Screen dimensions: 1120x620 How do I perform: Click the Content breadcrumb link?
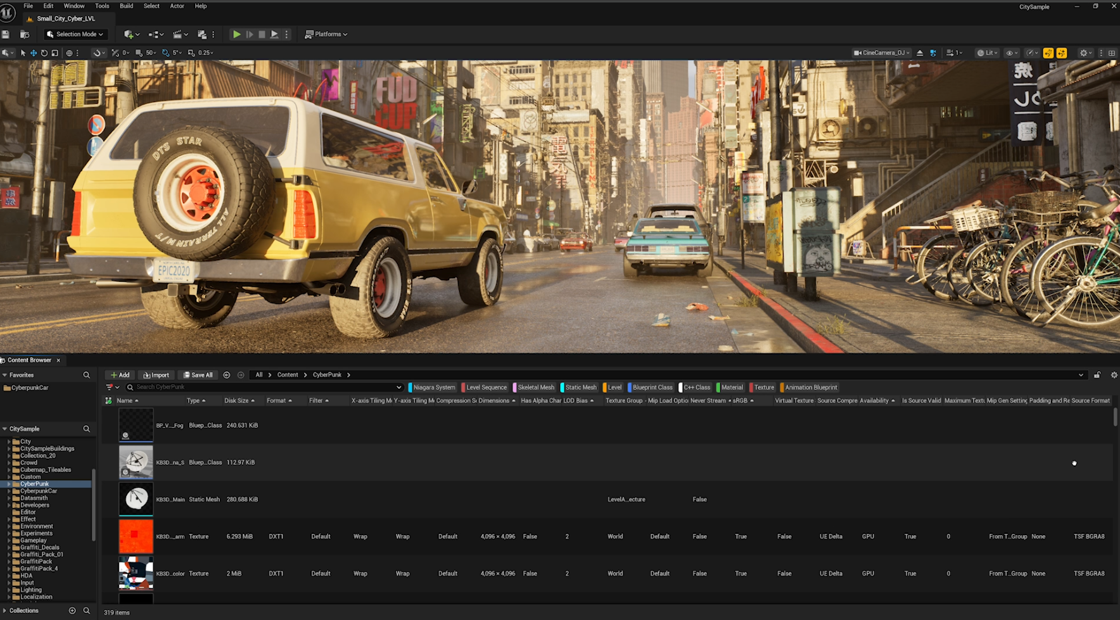[x=288, y=374]
